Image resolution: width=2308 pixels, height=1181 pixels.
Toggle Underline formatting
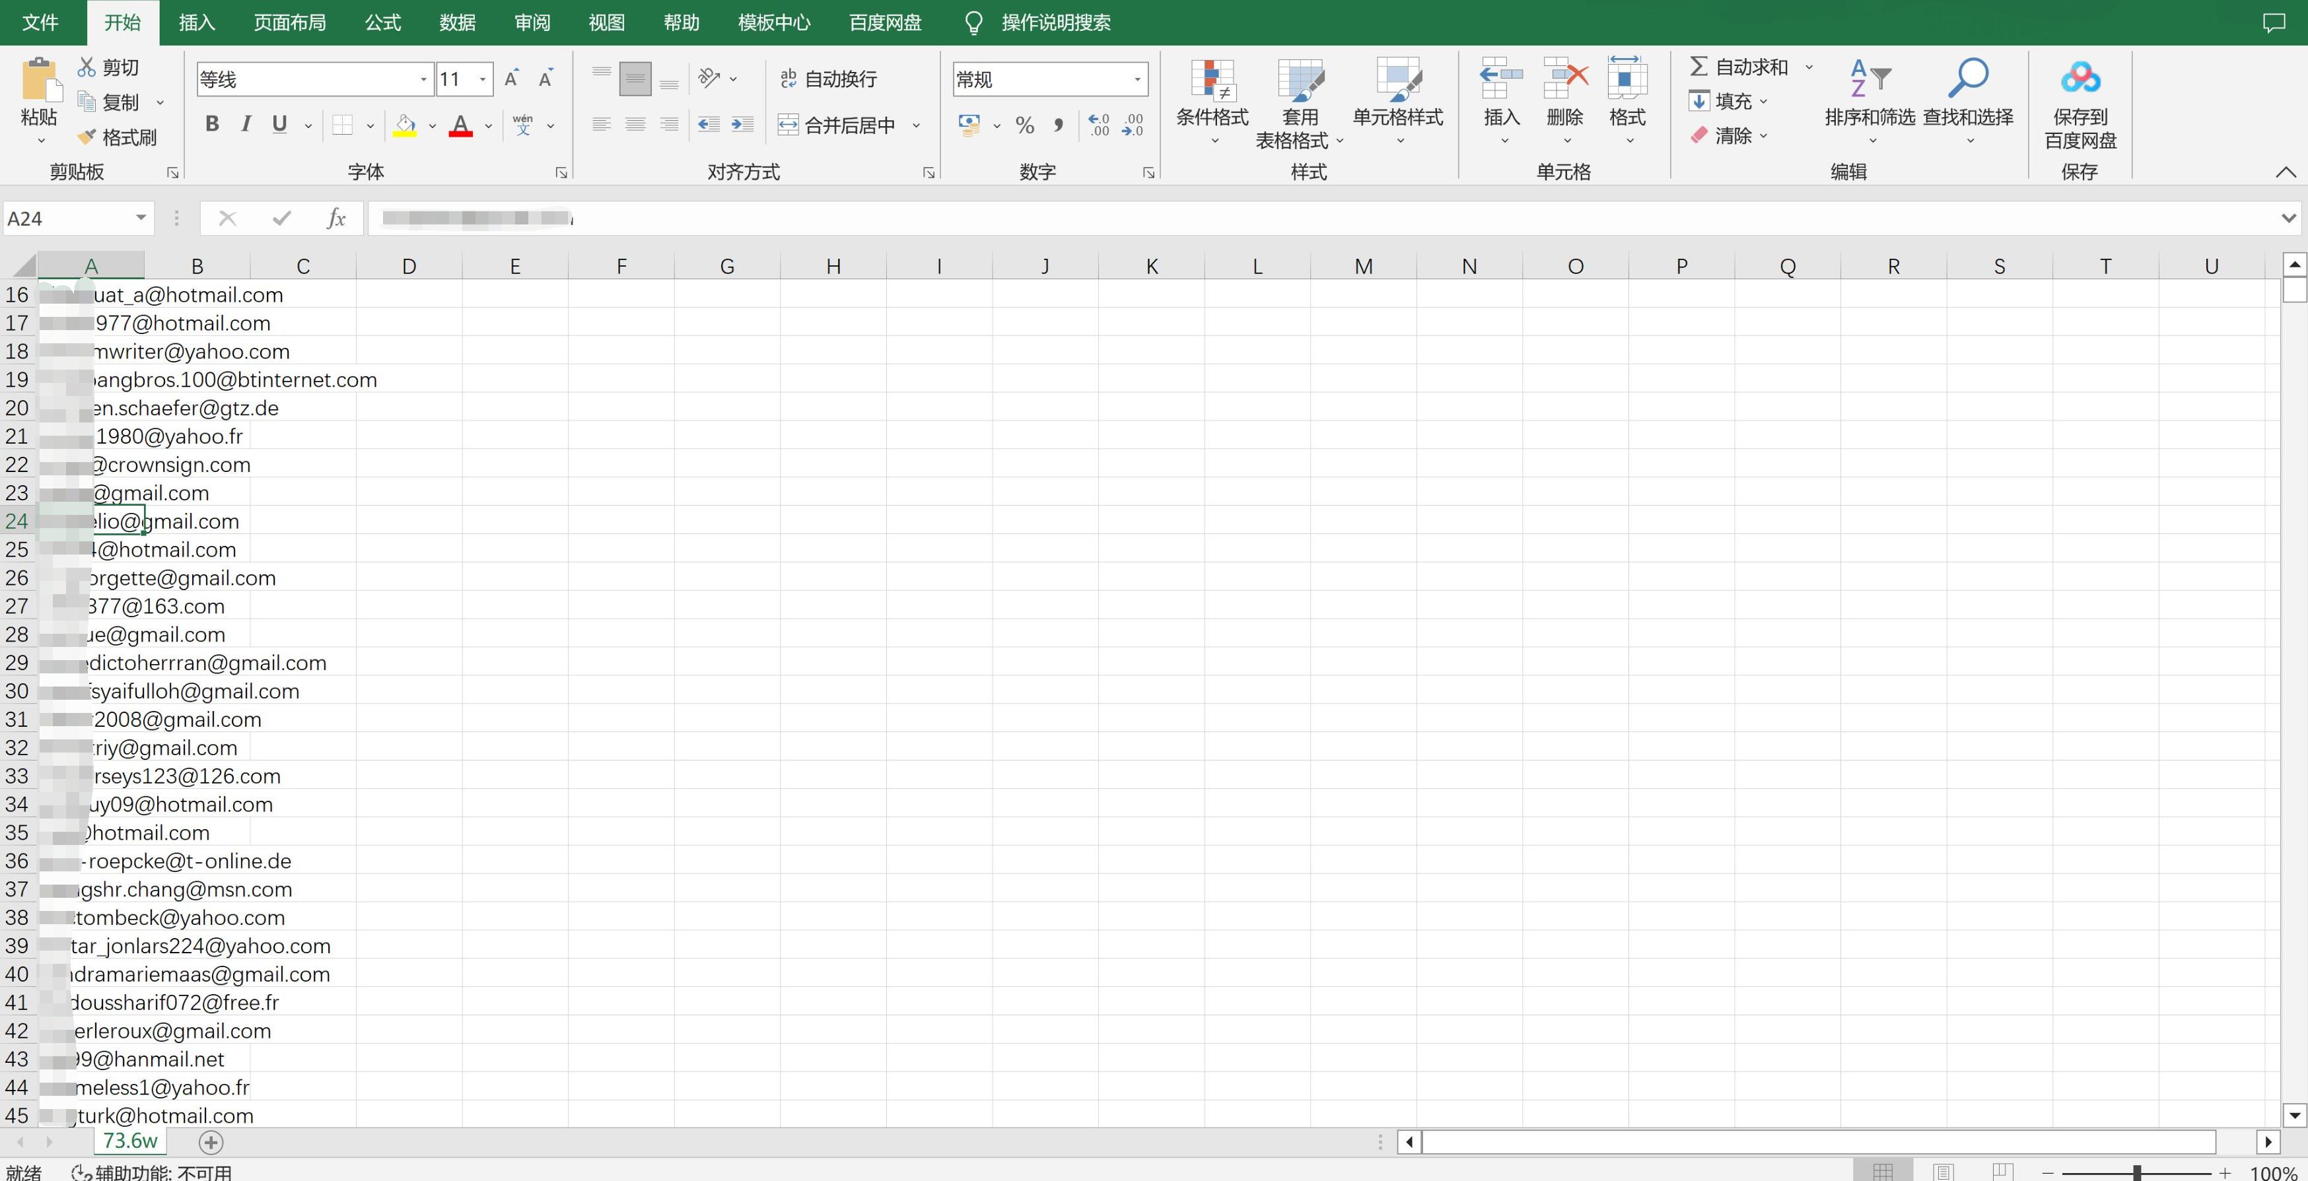[279, 125]
